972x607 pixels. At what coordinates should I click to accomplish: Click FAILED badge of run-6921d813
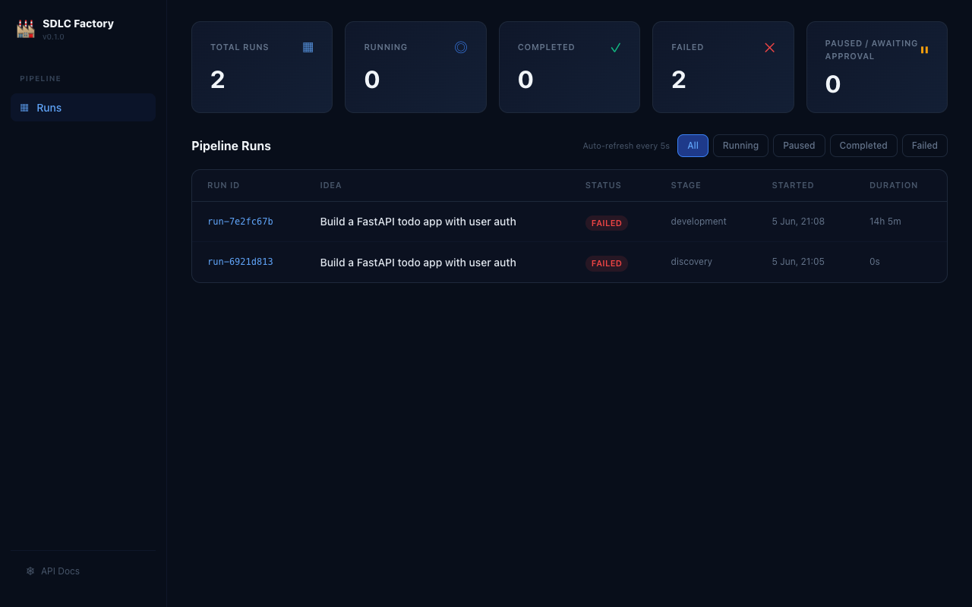pos(607,263)
